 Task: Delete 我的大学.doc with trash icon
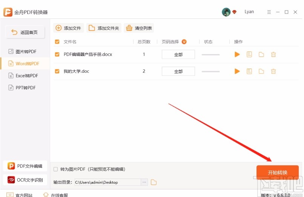pos(273,71)
